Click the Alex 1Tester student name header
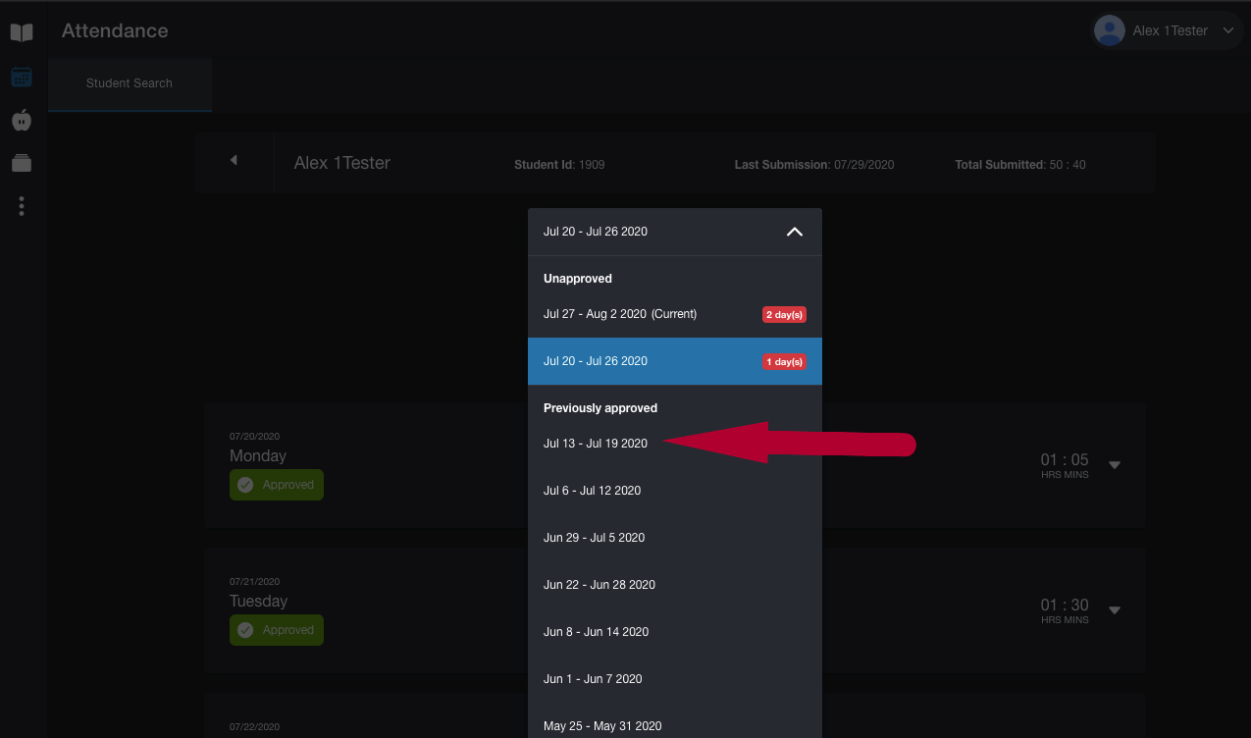Screen dimensions: 1251x738 (x=342, y=163)
